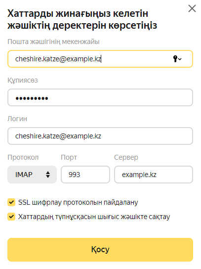Toggle the keep originals in source mailbox checkbox
The image size is (201, 269).
click(11, 217)
